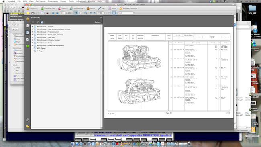Open the Advanced menu
Image resolution: width=261 pixels, height=147 pixels.
coord(81,1)
